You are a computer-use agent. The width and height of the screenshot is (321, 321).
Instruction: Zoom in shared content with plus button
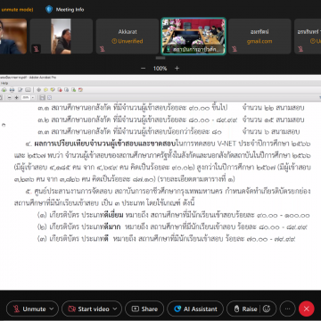point(177,69)
